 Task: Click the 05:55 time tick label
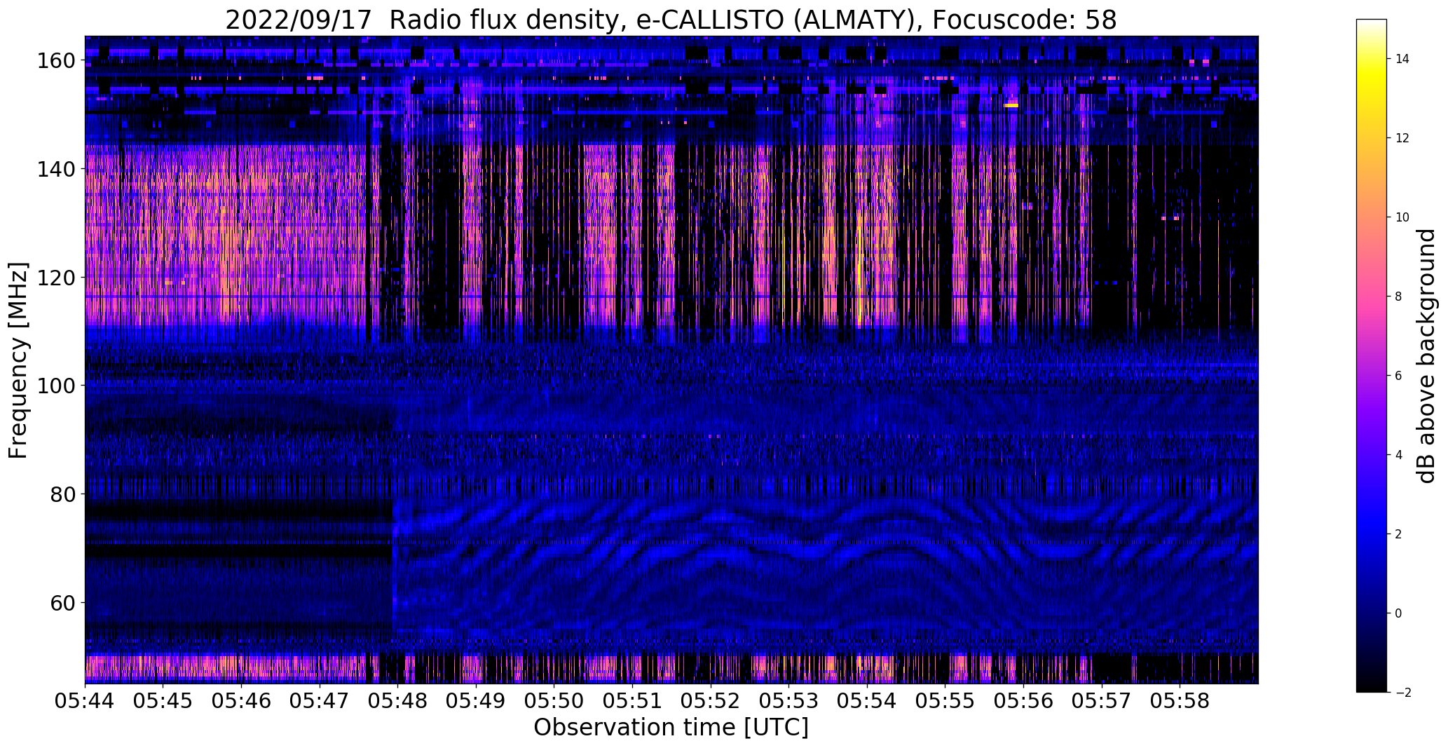pos(945,700)
